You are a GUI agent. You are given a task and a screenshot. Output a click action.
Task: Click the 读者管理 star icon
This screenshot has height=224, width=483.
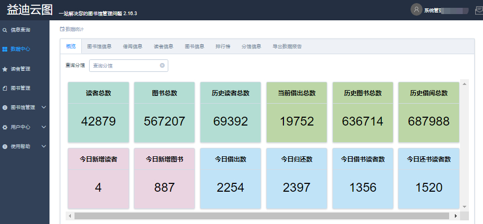coord(5,69)
